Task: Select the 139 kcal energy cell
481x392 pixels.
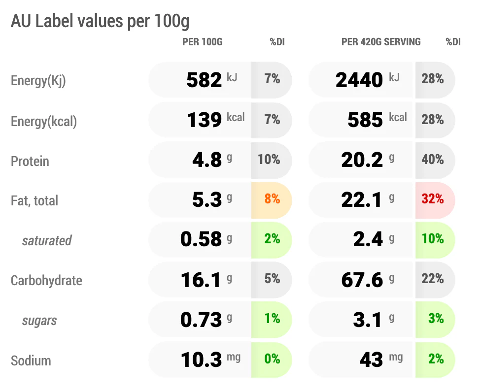Action: (x=216, y=120)
